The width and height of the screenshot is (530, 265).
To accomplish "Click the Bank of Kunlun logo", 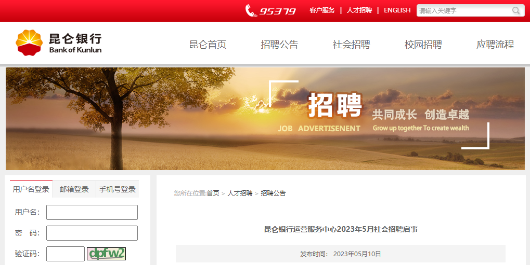I will [x=58, y=43].
